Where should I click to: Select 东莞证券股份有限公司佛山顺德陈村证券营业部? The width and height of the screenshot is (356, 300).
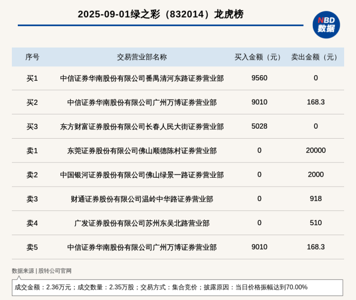point(142,150)
